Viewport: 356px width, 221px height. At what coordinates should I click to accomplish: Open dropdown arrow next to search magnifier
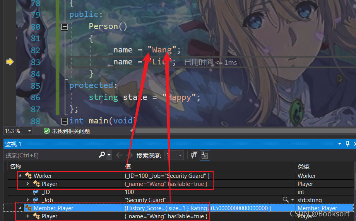pos(109,155)
